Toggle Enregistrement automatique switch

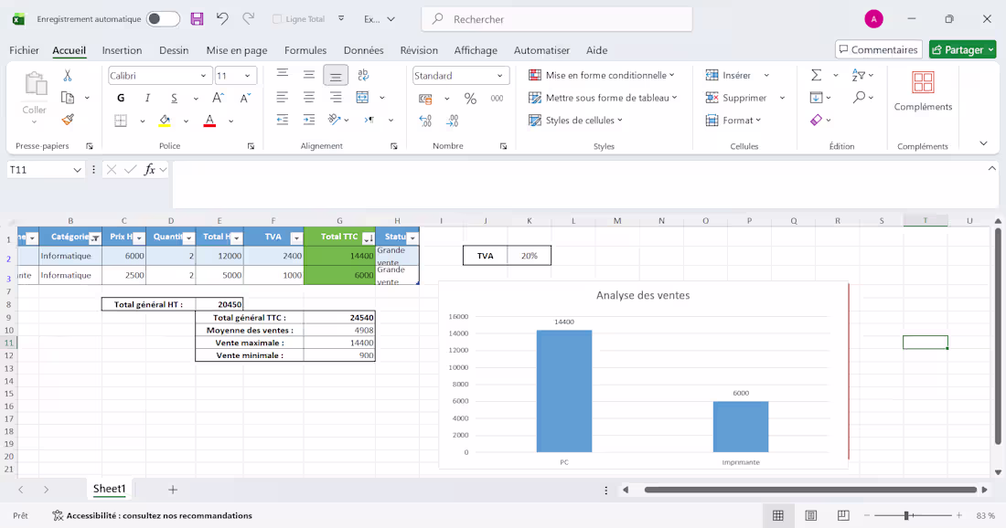point(163,19)
